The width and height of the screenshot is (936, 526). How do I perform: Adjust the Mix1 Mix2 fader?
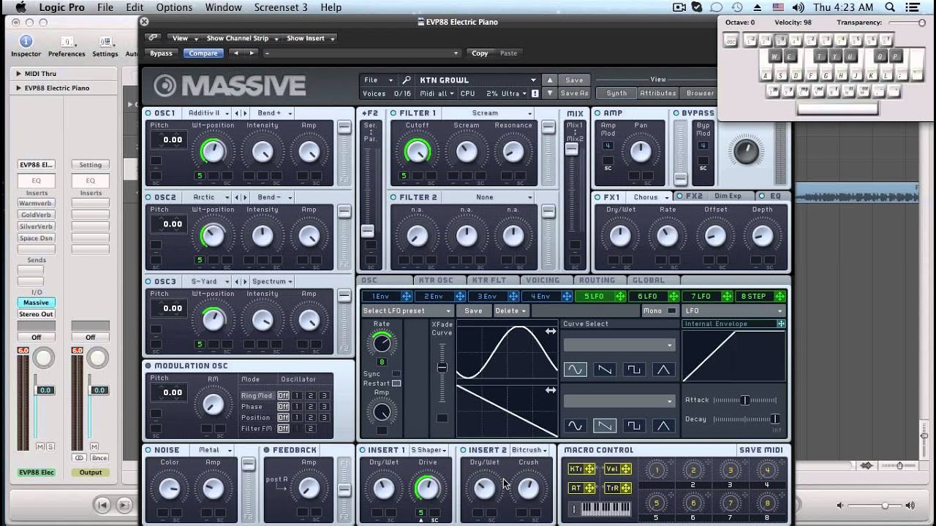pyautogui.click(x=571, y=149)
